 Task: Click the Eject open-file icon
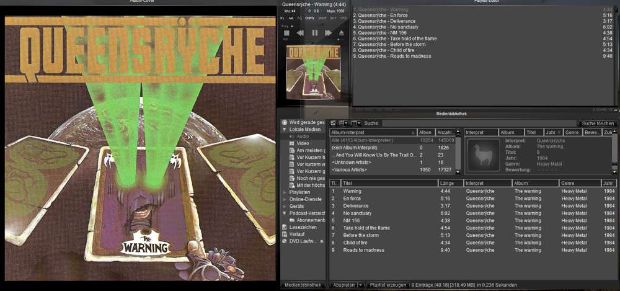(x=342, y=32)
